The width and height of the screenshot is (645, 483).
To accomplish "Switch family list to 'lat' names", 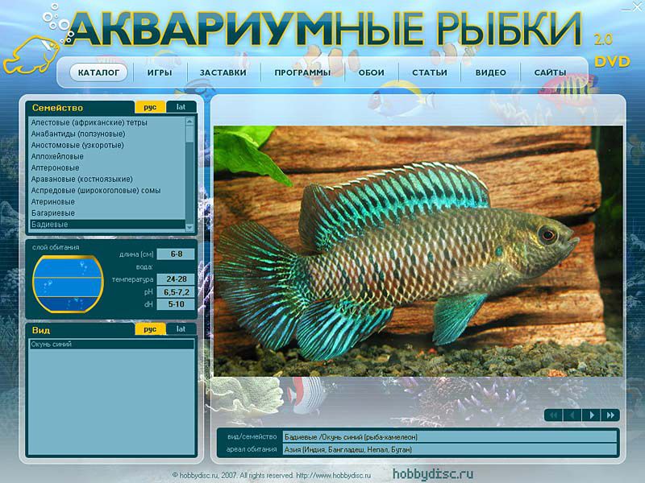I will tap(181, 107).
